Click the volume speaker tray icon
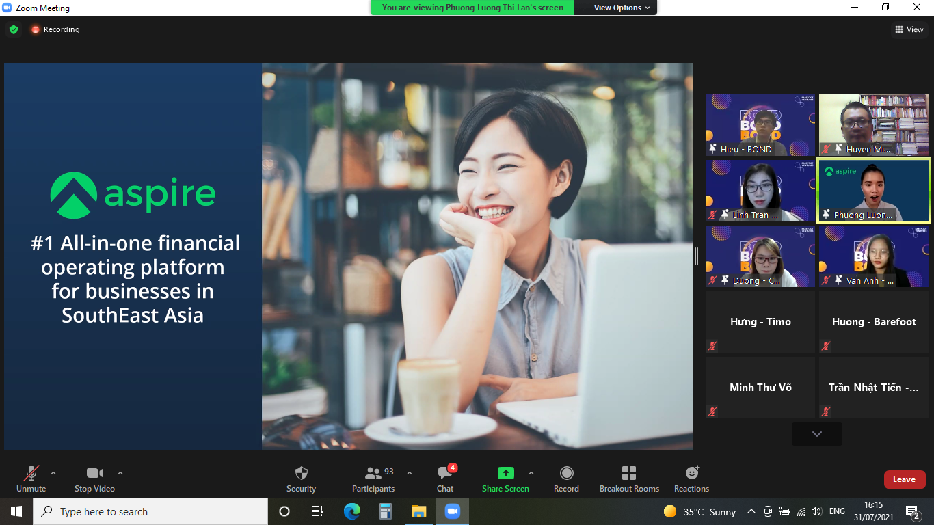 point(816,511)
